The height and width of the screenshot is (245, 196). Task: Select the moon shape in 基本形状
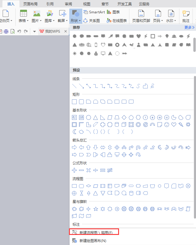click(x=74, y=132)
